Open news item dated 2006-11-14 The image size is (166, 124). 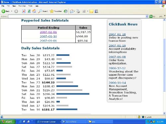click(117, 83)
